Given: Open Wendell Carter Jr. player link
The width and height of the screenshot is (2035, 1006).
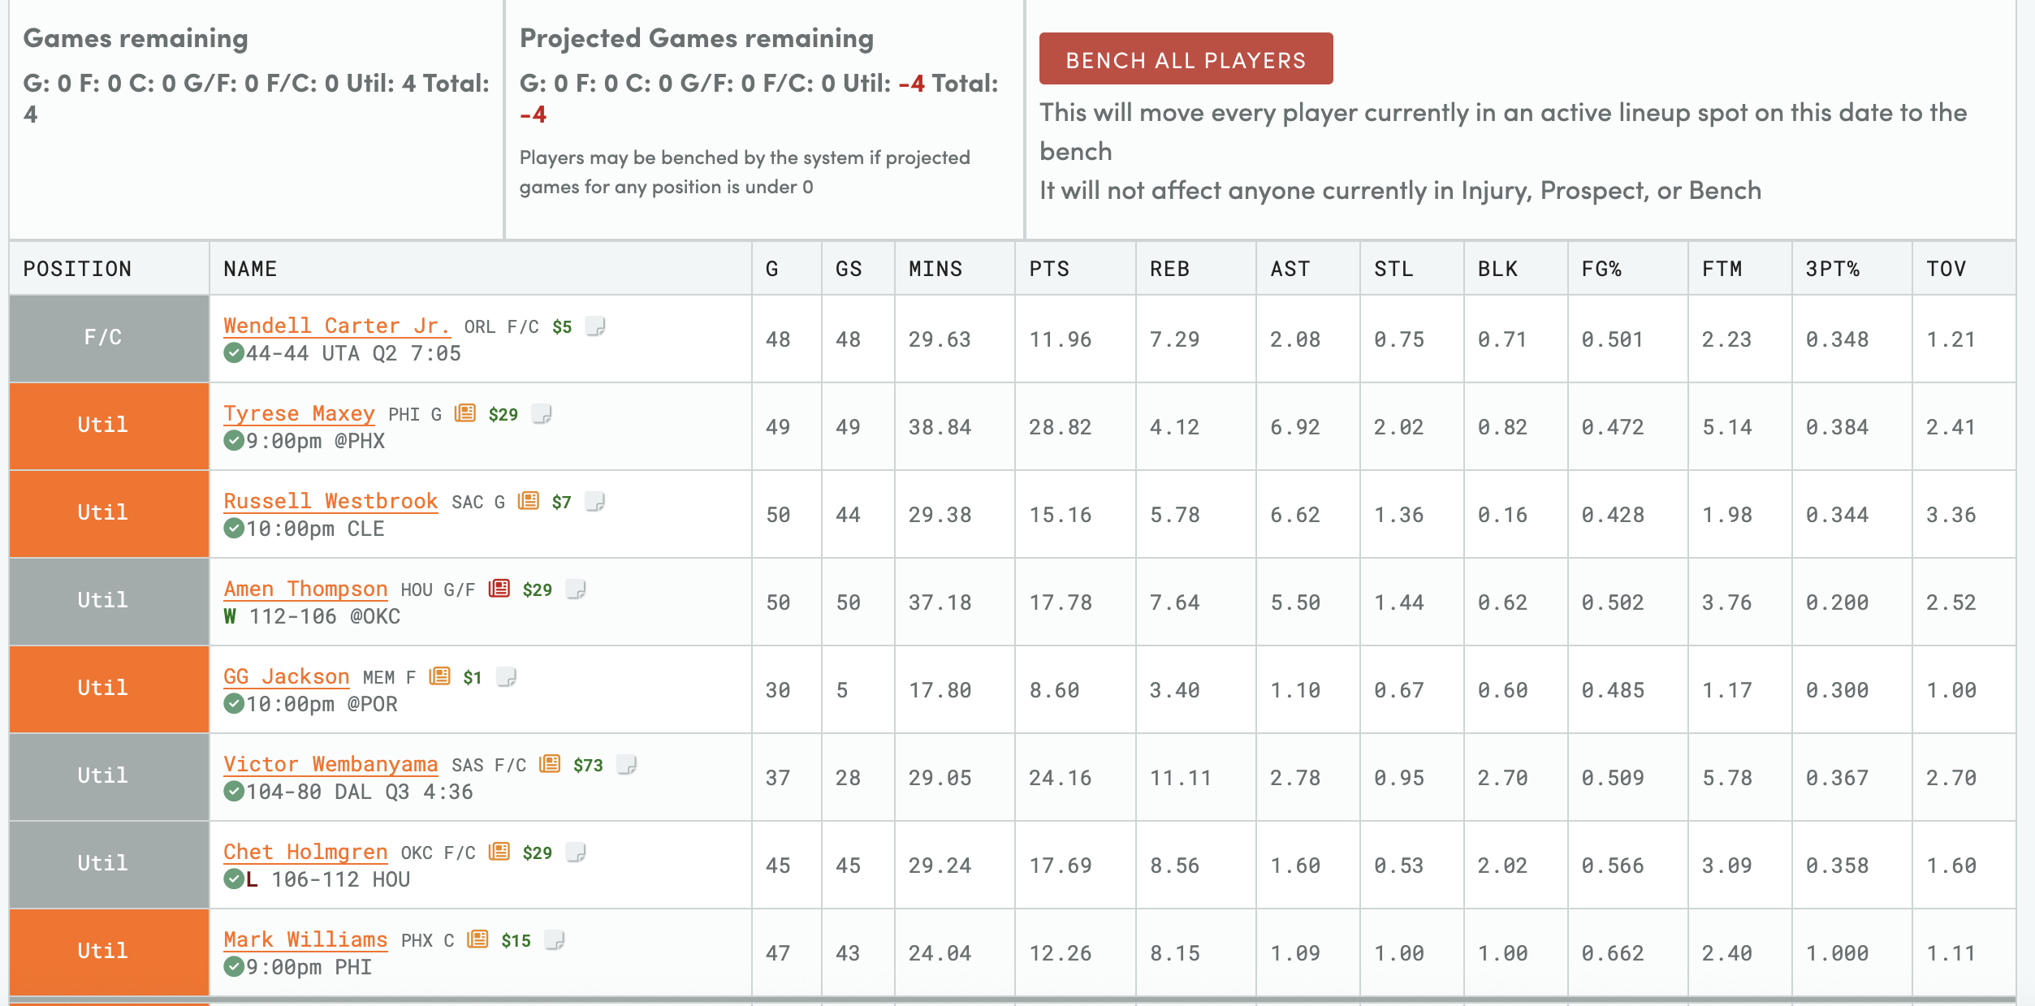Looking at the screenshot, I should 336,326.
